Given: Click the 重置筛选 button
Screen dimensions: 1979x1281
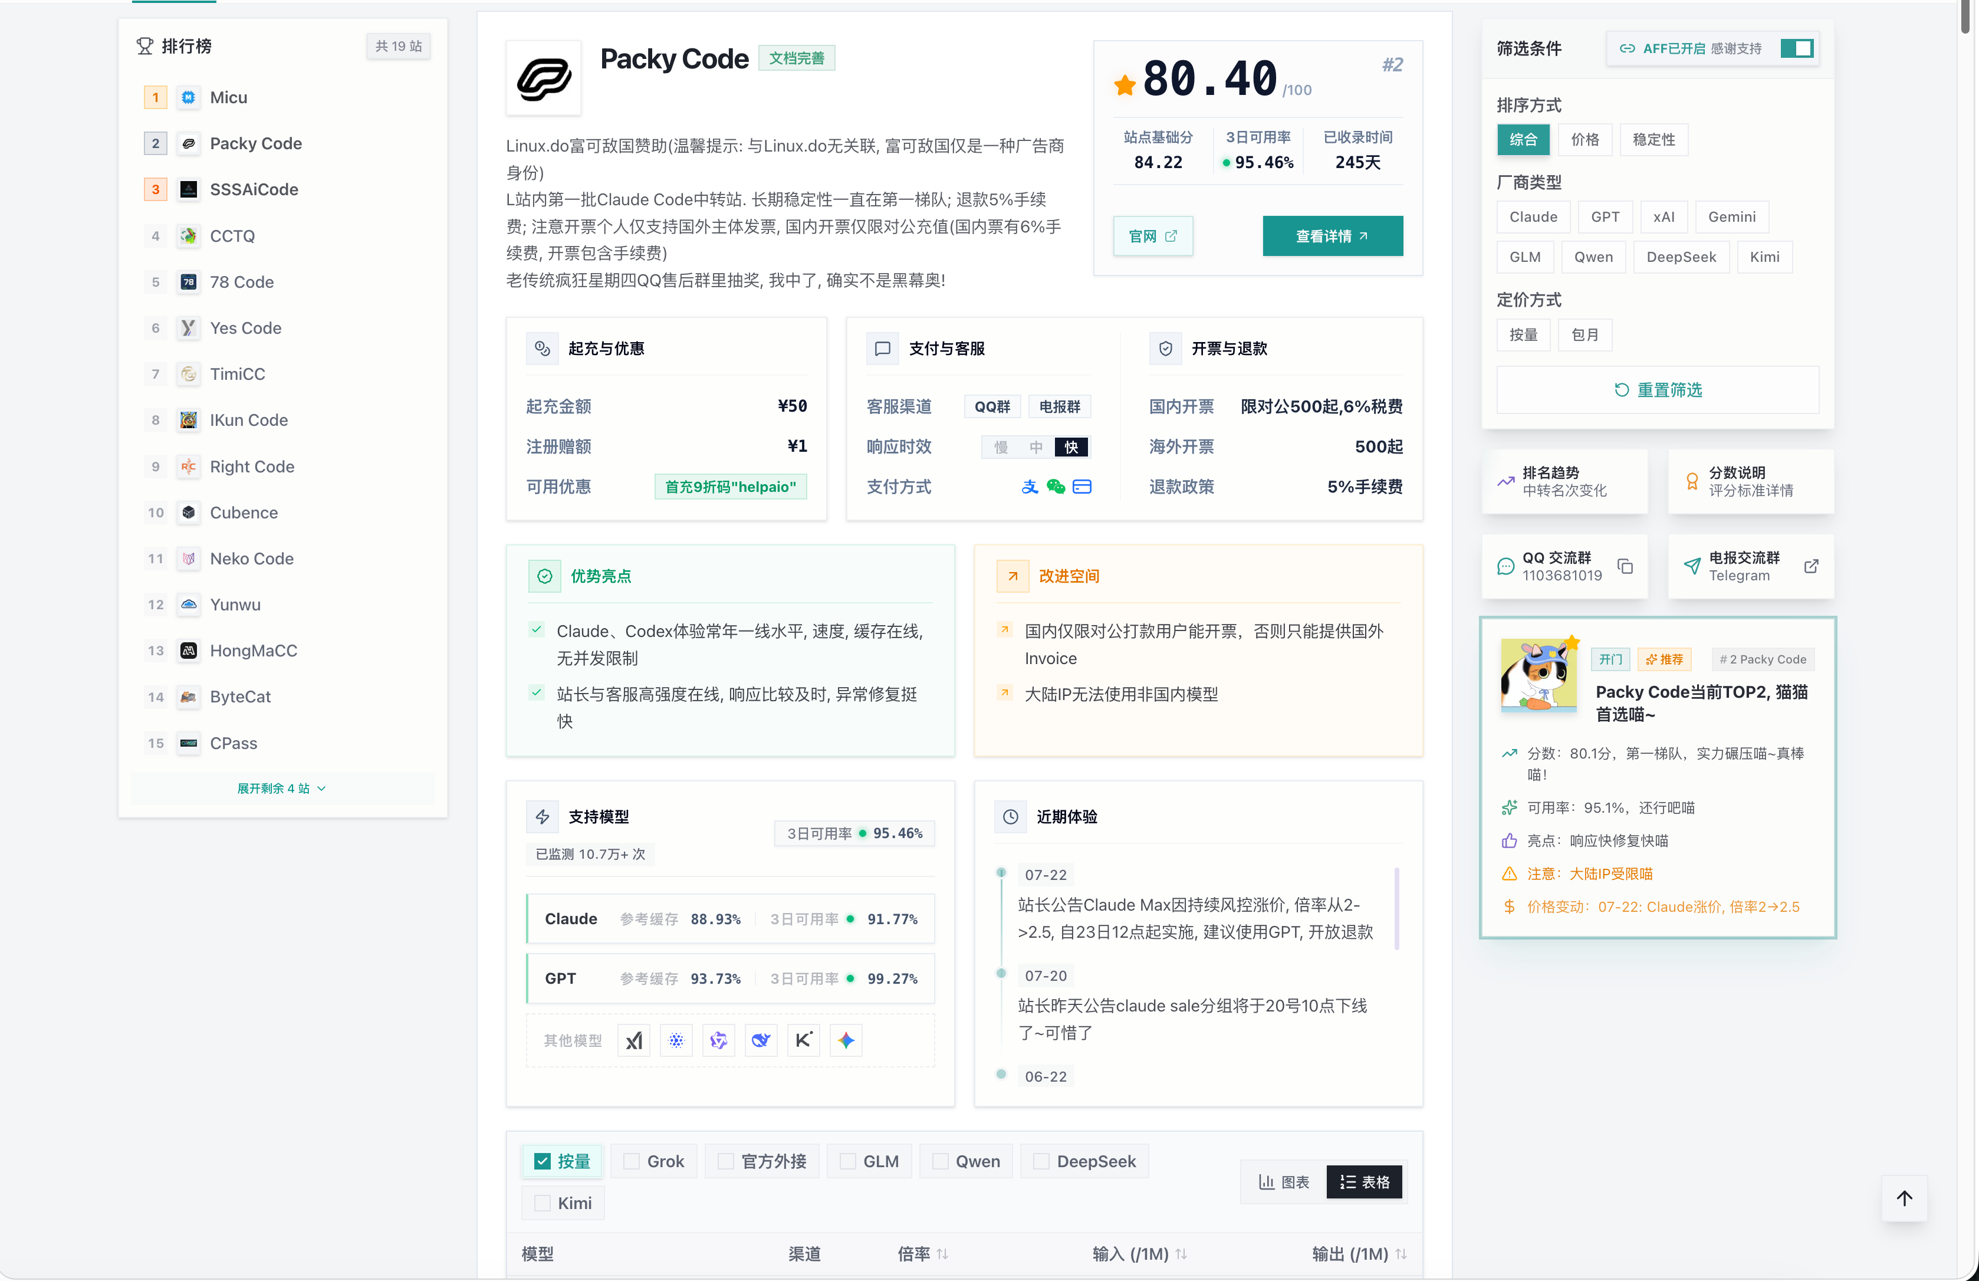Looking at the screenshot, I should 1657,389.
